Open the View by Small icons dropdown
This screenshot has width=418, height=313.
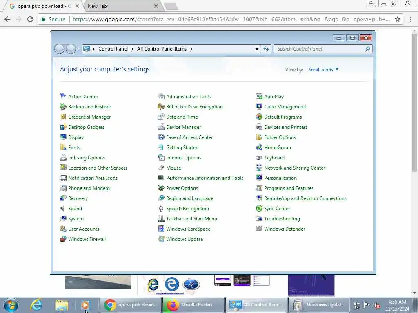(323, 69)
